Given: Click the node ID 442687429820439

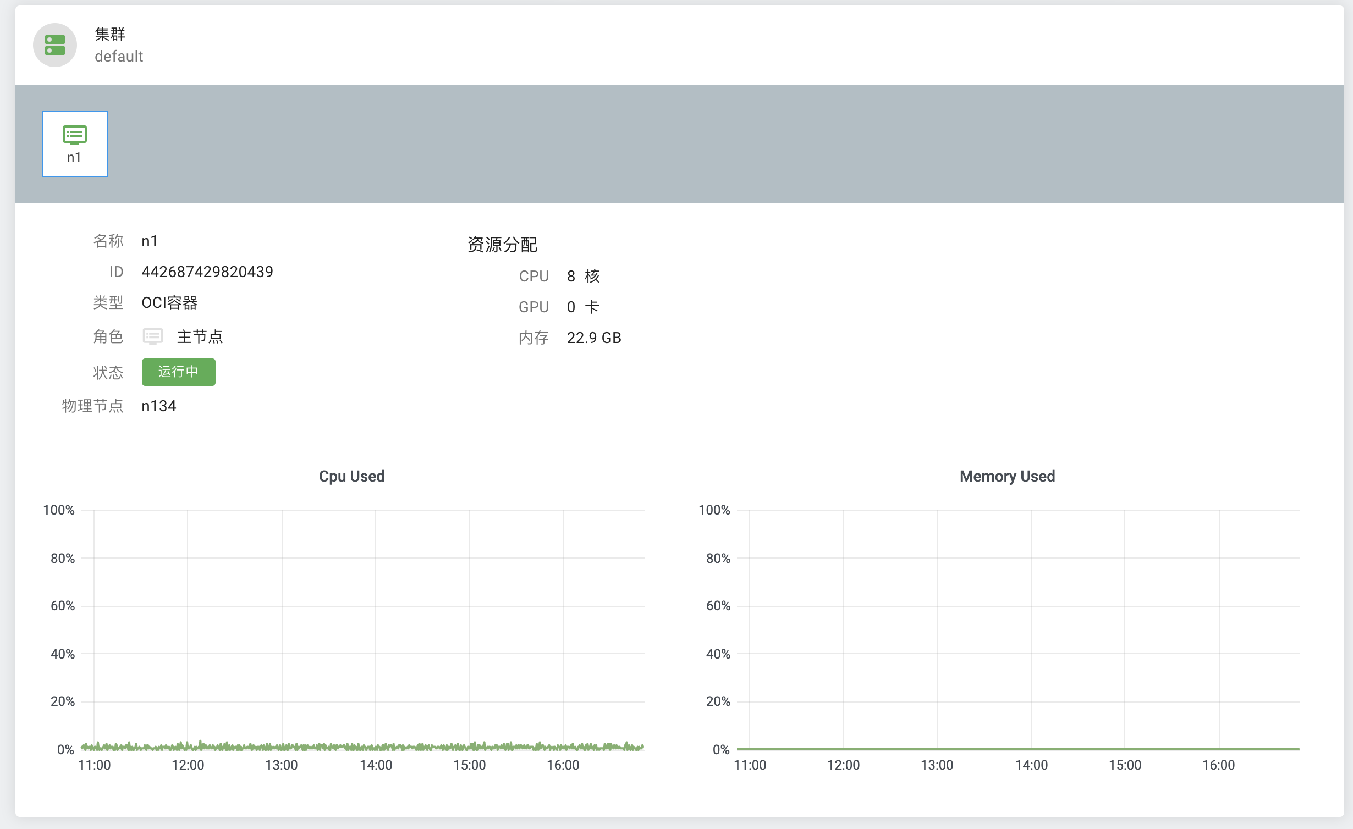Looking at the screenshot, I should coord(207,272).
